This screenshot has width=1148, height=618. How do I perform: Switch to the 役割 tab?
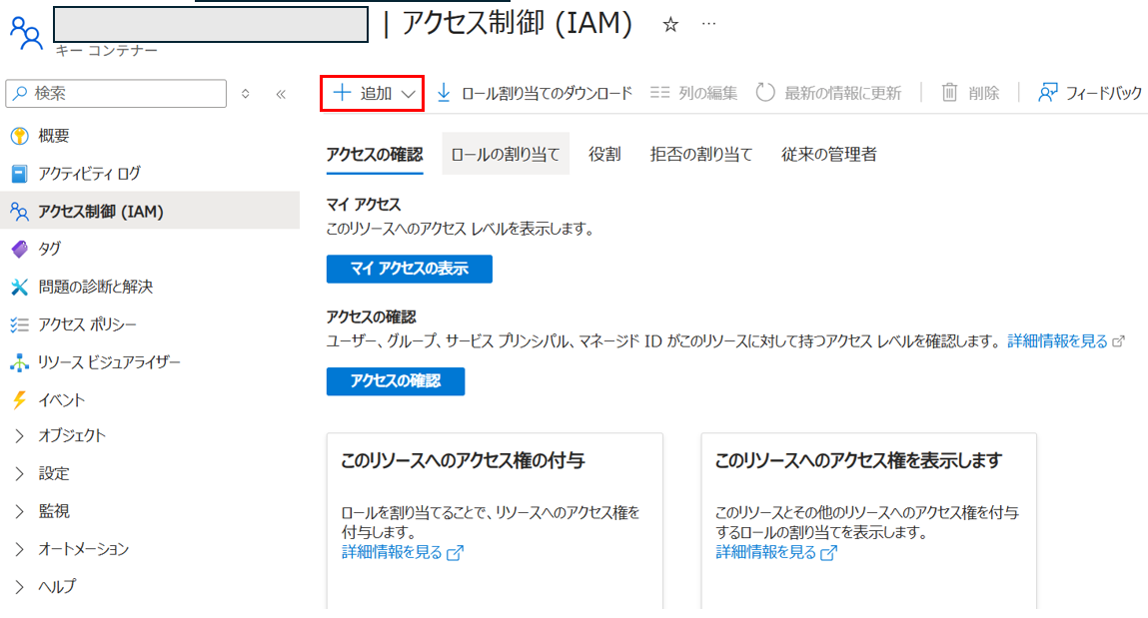(604, 155)
